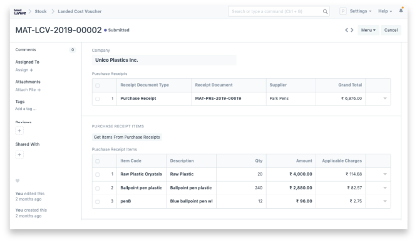
Task: Click Add a tag field
Action: pyautogui.click(x=26, y=109)
